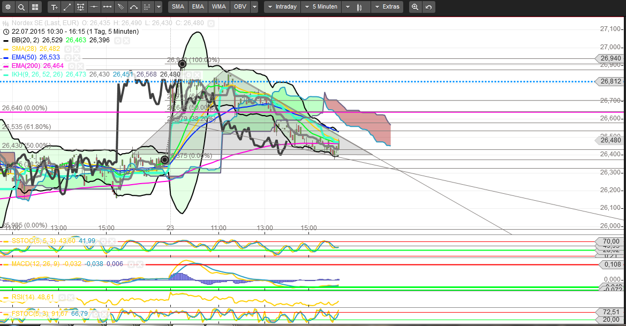Expand the Extras dropdown
The height and width of the screenshot is (326, 626).
click(387, 7)
